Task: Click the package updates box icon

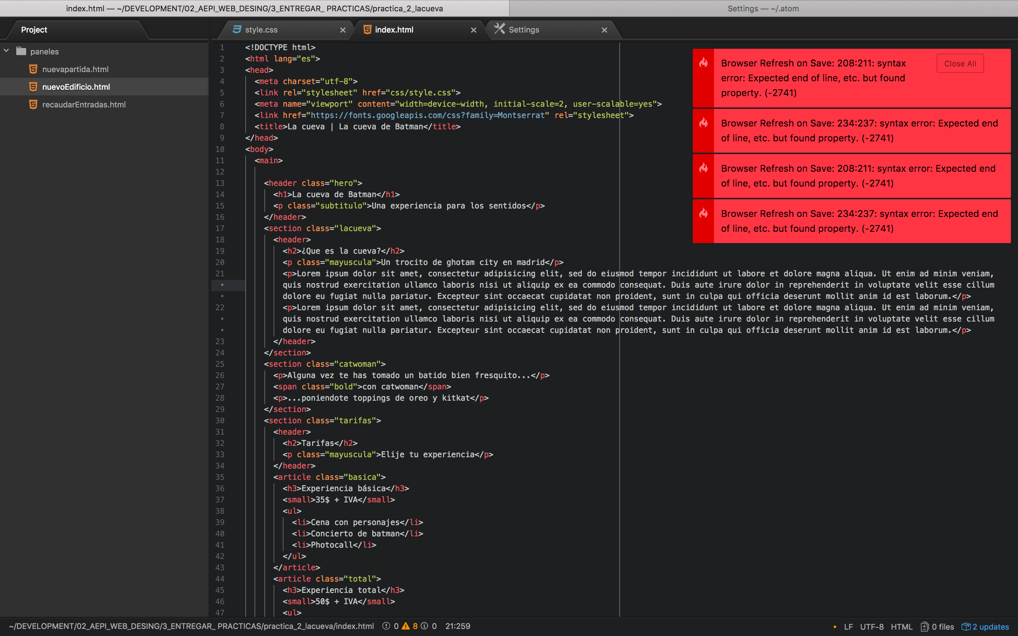Action: tap(966, 627)
